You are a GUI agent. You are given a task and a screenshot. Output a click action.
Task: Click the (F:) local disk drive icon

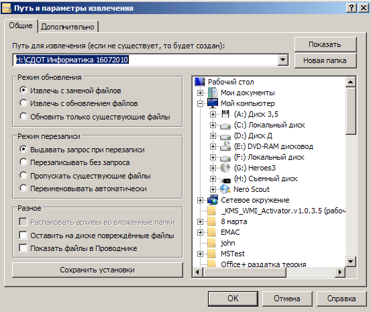point(225,158)
